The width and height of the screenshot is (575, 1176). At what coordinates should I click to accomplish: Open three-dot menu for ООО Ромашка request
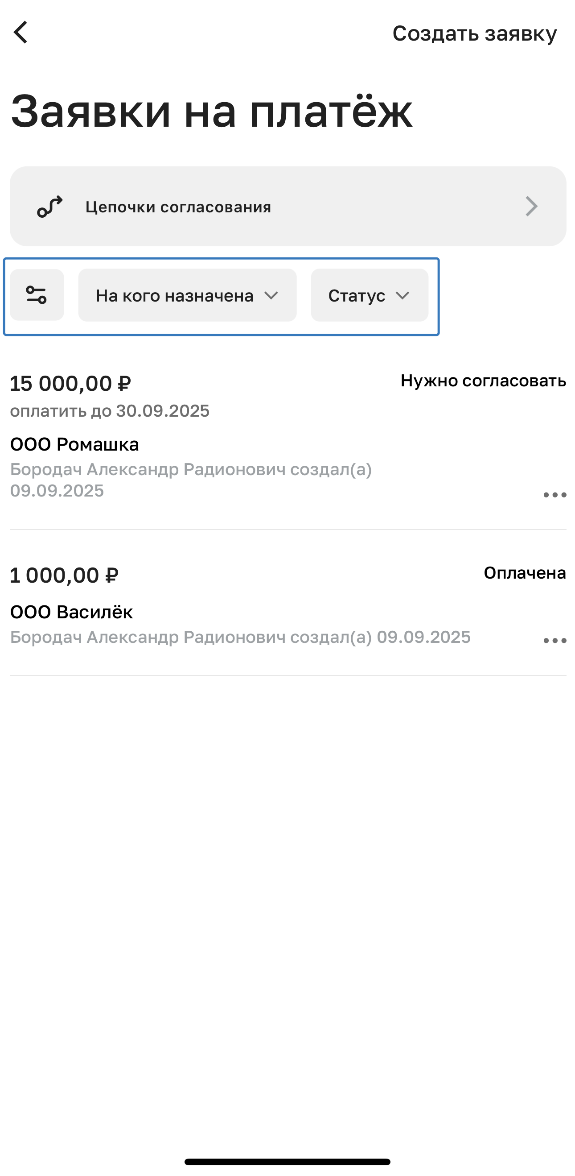coord(554,495)
